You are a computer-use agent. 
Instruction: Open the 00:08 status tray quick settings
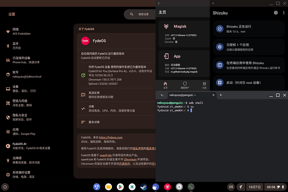275,187
